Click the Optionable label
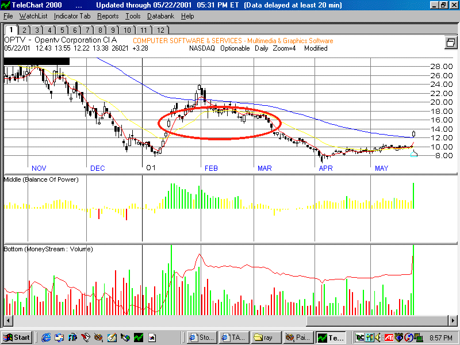 tap(235, 48)
